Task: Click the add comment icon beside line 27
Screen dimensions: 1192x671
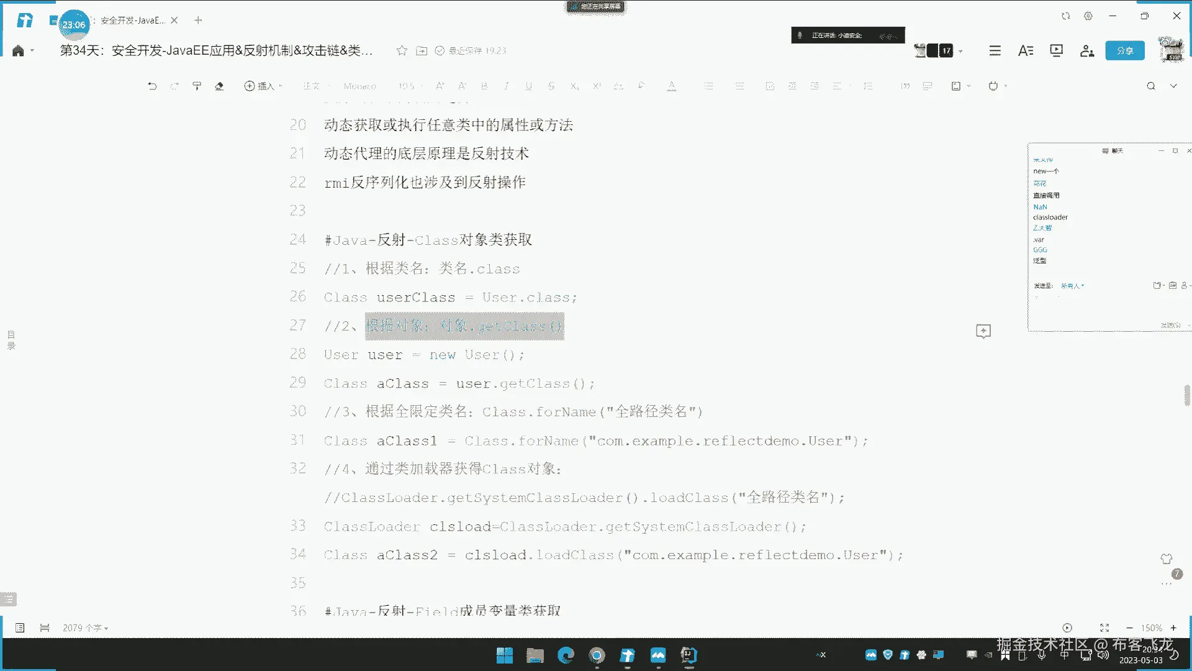Action: click(983, 331)
